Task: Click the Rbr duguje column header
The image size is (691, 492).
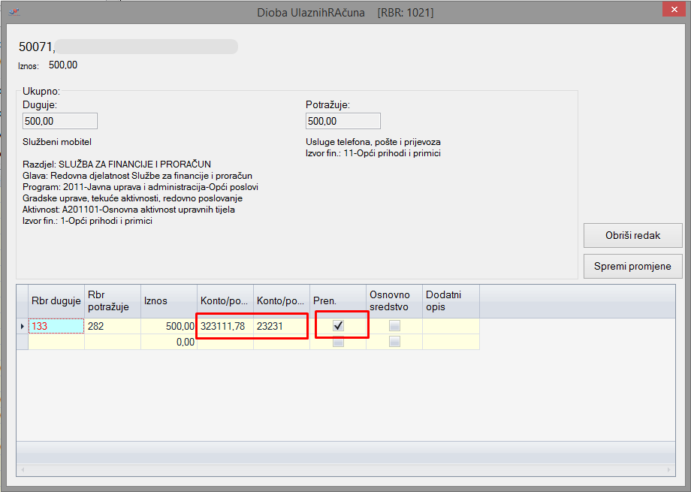Action: (56, 301)
